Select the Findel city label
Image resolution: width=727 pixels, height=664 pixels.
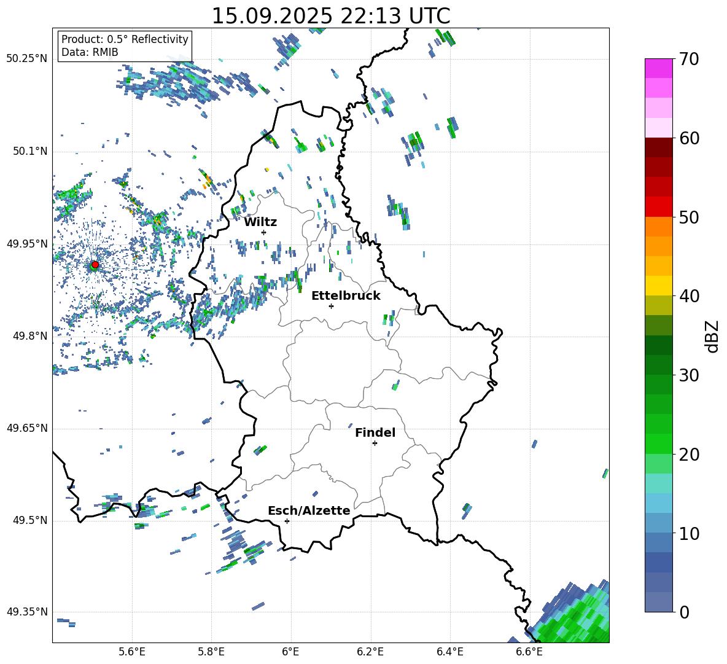click(x=375, y=432)
